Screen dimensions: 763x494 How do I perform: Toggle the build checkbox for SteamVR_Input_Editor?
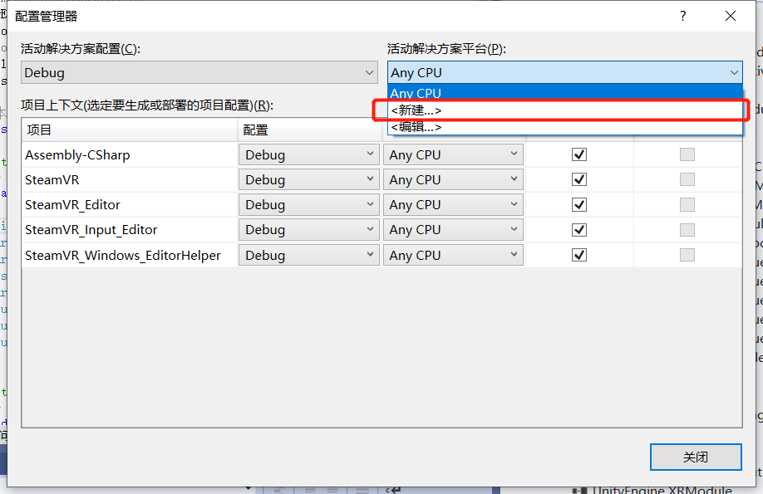[x=579, y=229]
